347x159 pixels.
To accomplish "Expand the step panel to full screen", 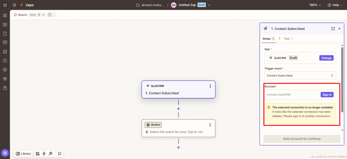I will coord(333,29).
